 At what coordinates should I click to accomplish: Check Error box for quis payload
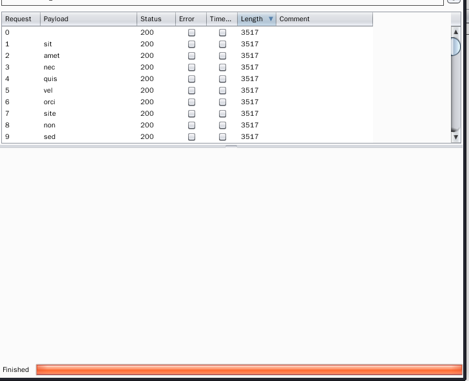[x=191, y=79]
